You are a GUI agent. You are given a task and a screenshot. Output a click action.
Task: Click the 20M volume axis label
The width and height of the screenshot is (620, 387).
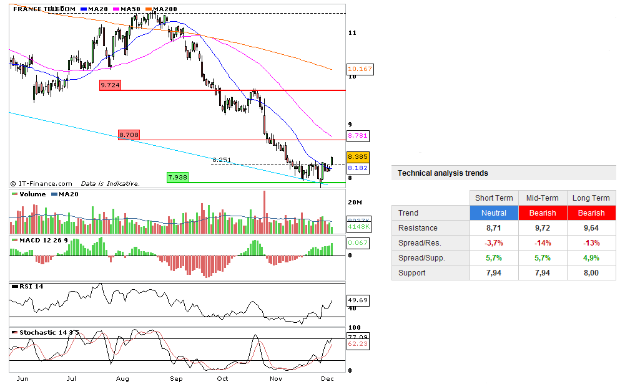(355, 203)
